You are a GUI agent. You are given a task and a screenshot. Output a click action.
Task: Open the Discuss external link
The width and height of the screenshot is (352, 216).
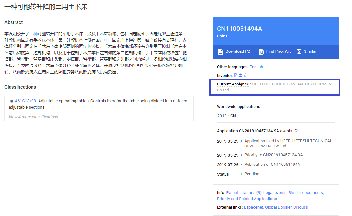pyautogui.click(x=301, y=207)
